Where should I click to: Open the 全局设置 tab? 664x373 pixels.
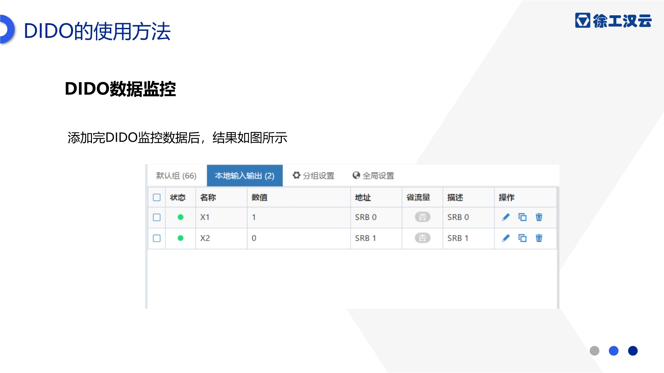click(373, 176)
